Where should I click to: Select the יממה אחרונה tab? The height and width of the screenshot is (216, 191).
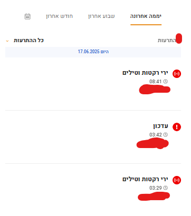[146, 16]
